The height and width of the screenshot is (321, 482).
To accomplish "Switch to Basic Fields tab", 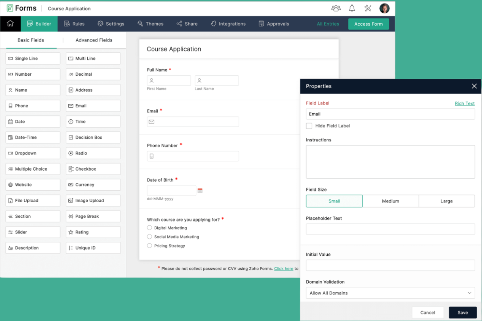I will pyautogui.click(x=31, y=40).
